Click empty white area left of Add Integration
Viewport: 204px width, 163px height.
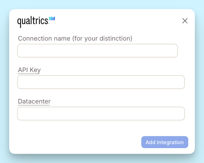click(x=78, y=142)
